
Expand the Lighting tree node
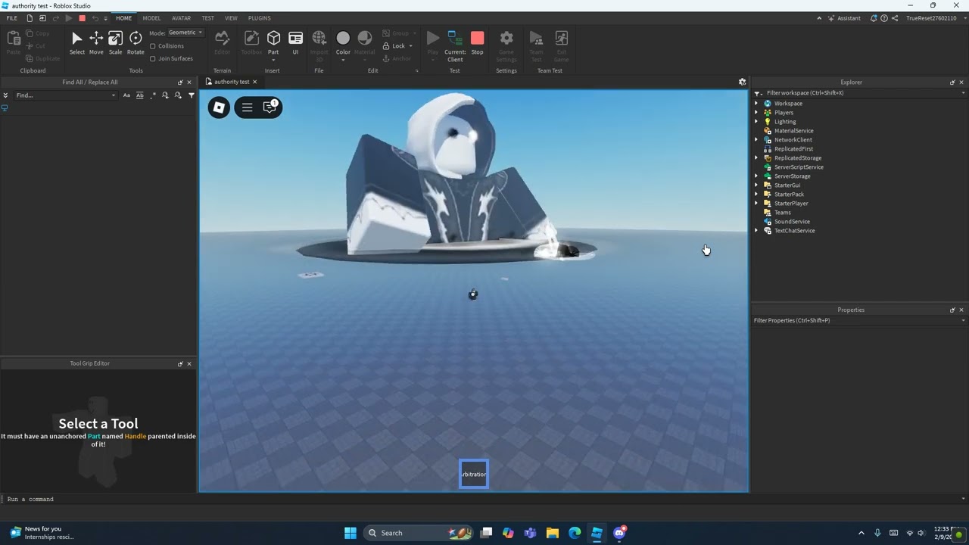pyautogui.click(x=756, y=122)
